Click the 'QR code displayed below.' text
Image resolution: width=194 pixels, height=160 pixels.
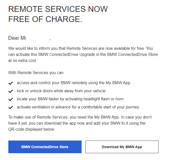coord(32,129)
